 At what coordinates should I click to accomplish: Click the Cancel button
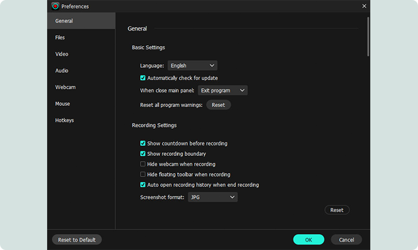346,239
